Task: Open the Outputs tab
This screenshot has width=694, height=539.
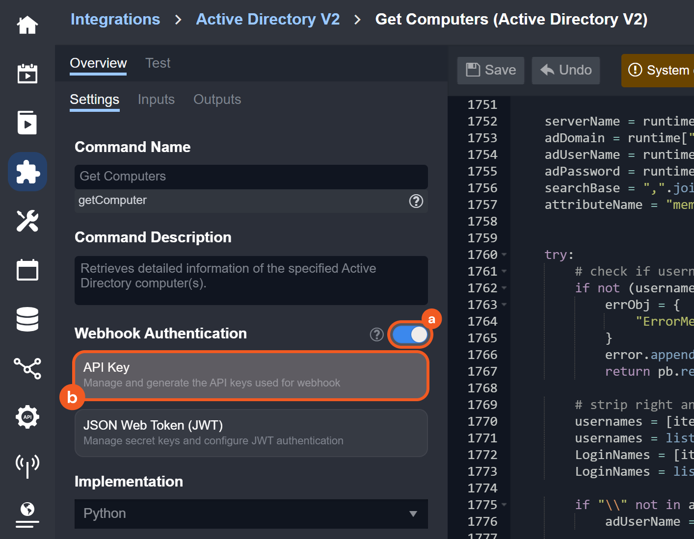Action: pyautogui.click(x=217, y=100)
